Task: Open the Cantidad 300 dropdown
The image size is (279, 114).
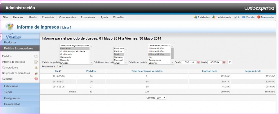Action: pos(161,98)
